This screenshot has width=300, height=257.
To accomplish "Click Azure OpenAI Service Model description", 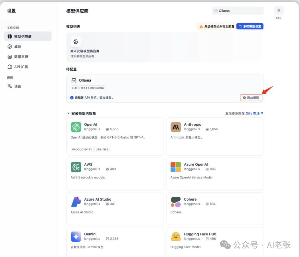I will [191, 178].
